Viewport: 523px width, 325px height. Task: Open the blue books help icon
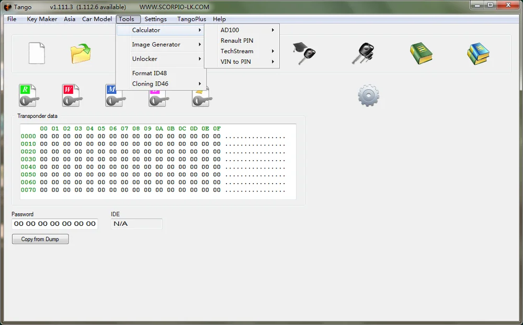(x=477, y=54)
